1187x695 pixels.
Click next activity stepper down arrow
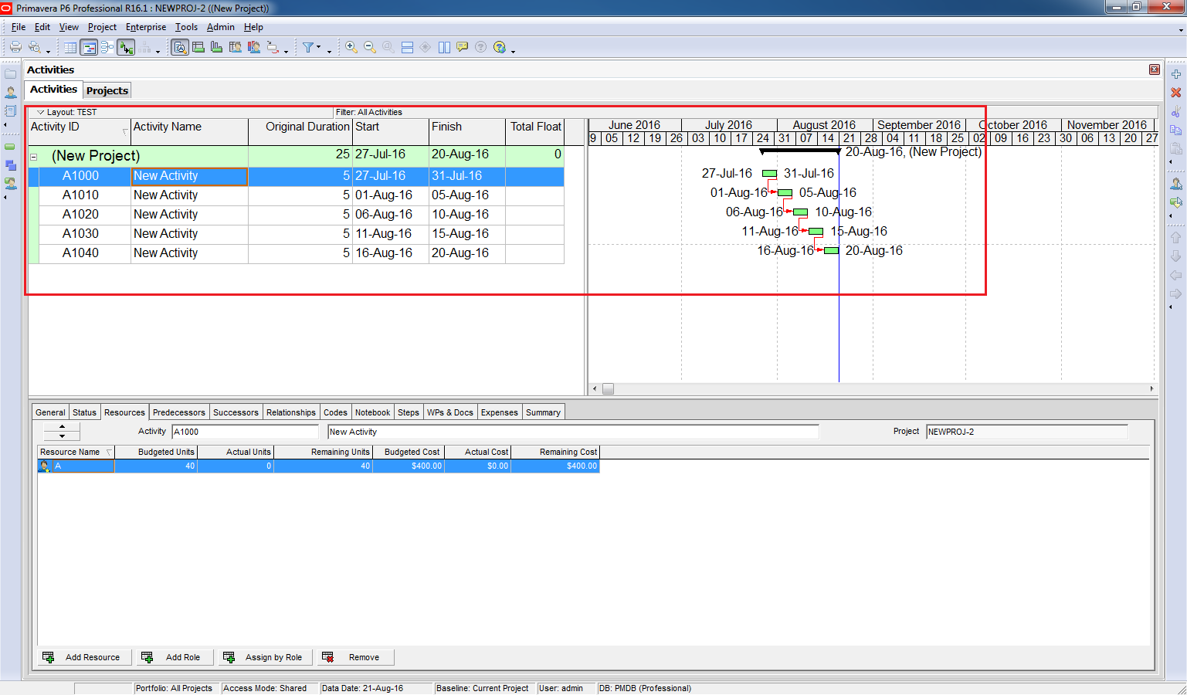click(x=63, y=436)
